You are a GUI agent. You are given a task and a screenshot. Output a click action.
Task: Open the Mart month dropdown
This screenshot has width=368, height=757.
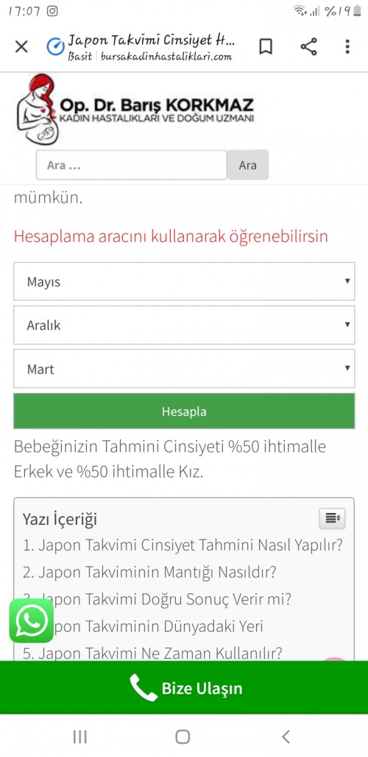pos(184,369)
